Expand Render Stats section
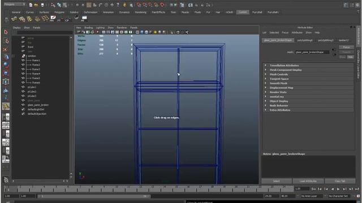Screen dimensions: 362x203 point(265,92)
